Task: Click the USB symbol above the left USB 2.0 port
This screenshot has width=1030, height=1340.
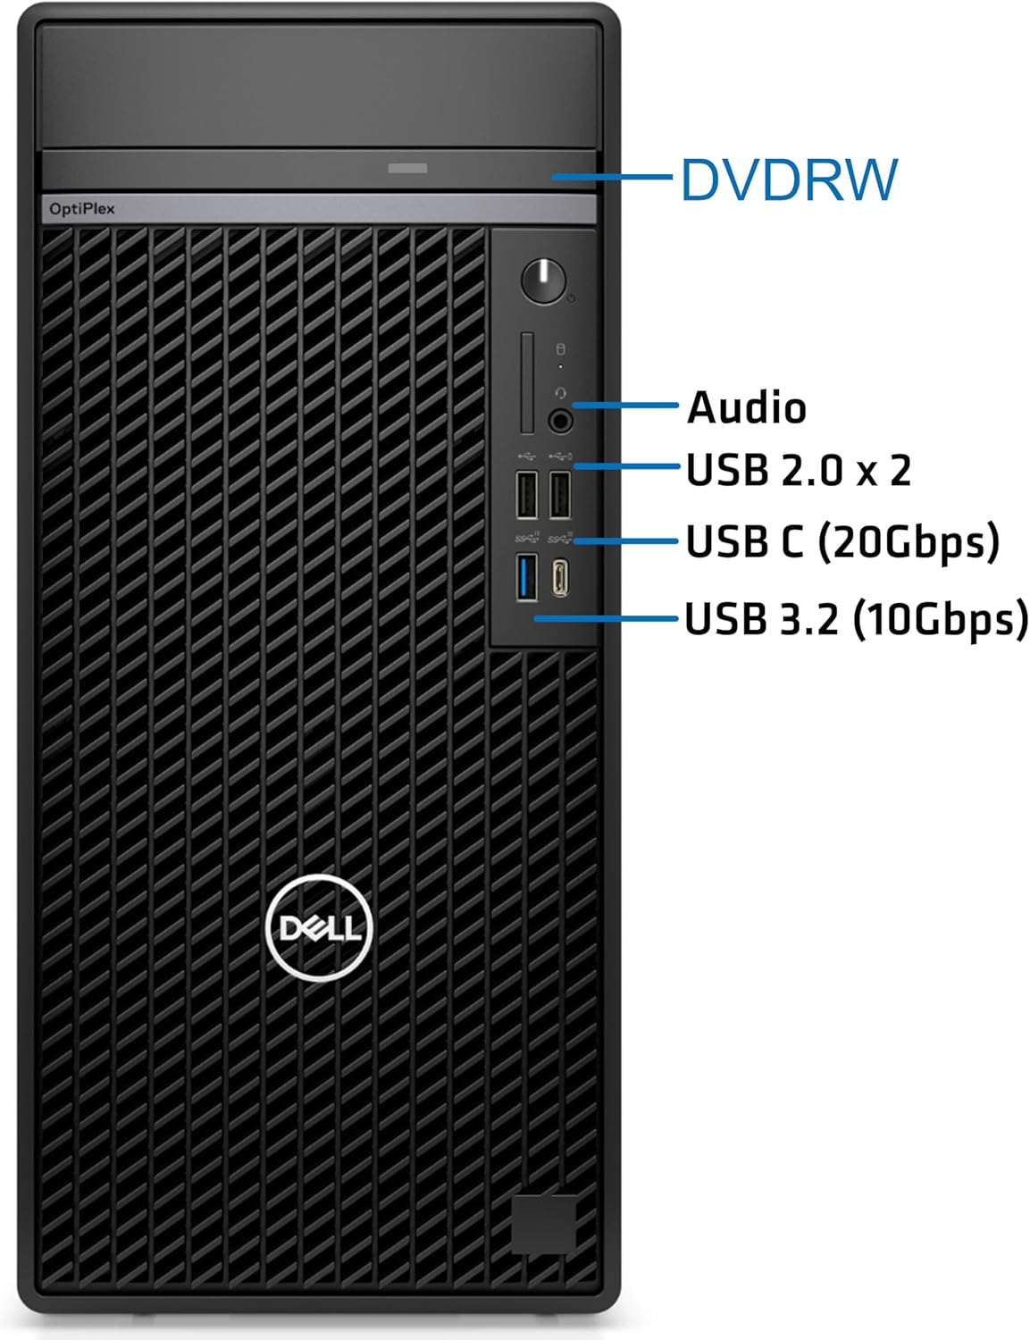Action: [x=525, y=456]
